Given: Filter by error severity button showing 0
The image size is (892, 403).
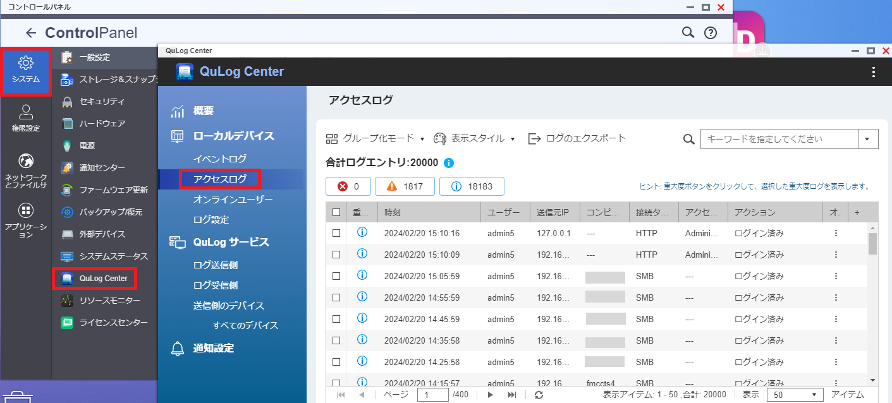Looking at the screenshot, I should click(x=348, y=186).
